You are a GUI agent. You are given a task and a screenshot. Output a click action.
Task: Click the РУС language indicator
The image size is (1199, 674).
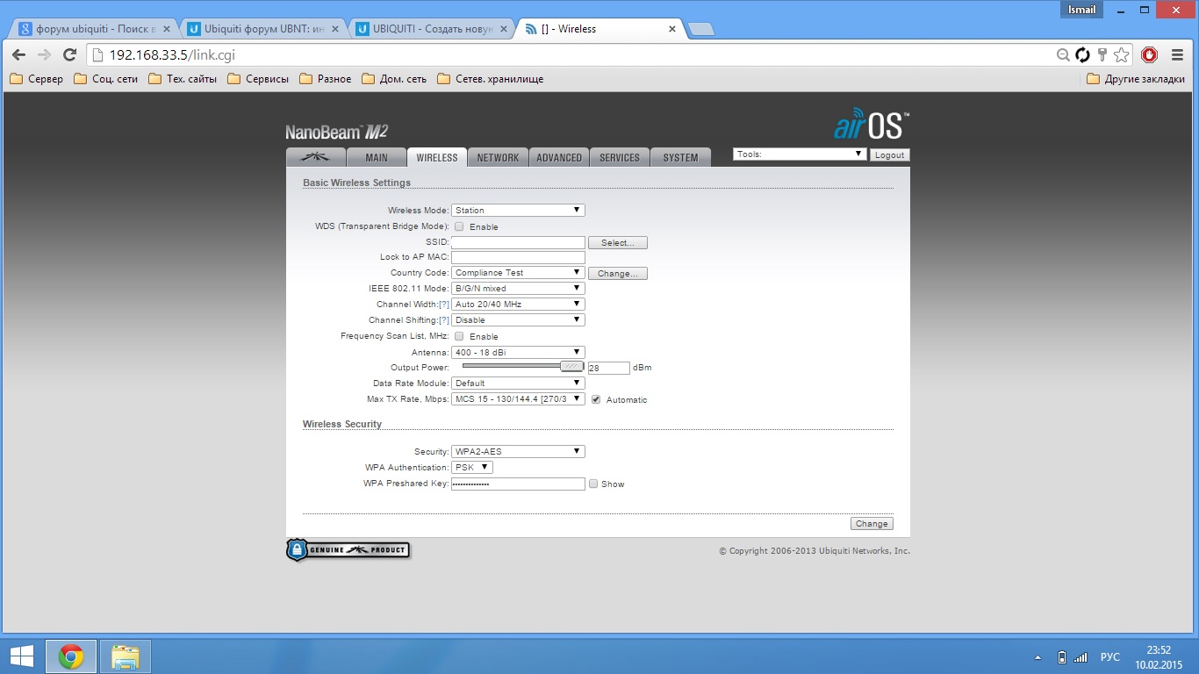point(1110,657)
